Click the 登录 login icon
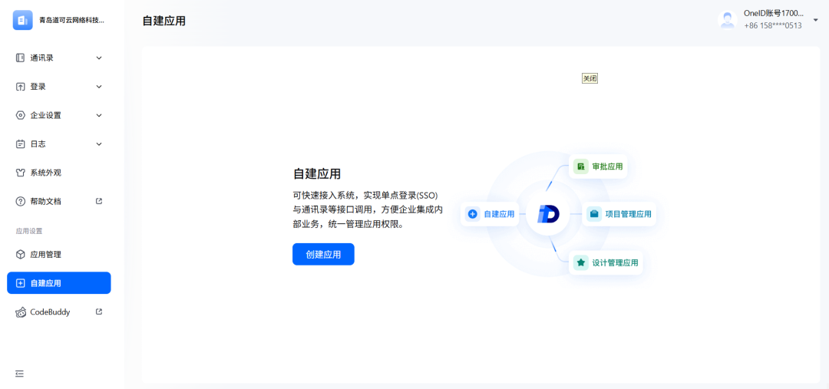Image resolution: width=829 pixels, height=389 pixels. (20, 87)
